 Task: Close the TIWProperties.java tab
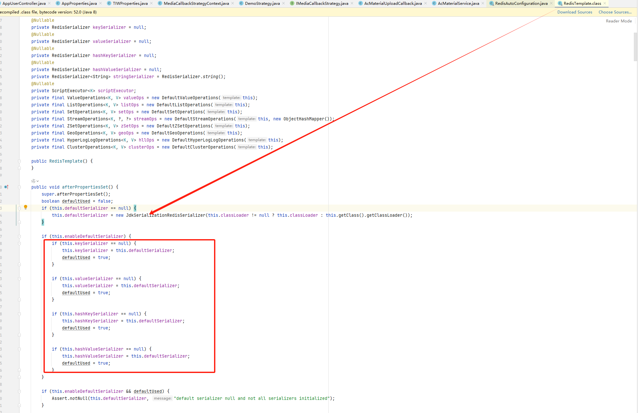tap(151, 4)
